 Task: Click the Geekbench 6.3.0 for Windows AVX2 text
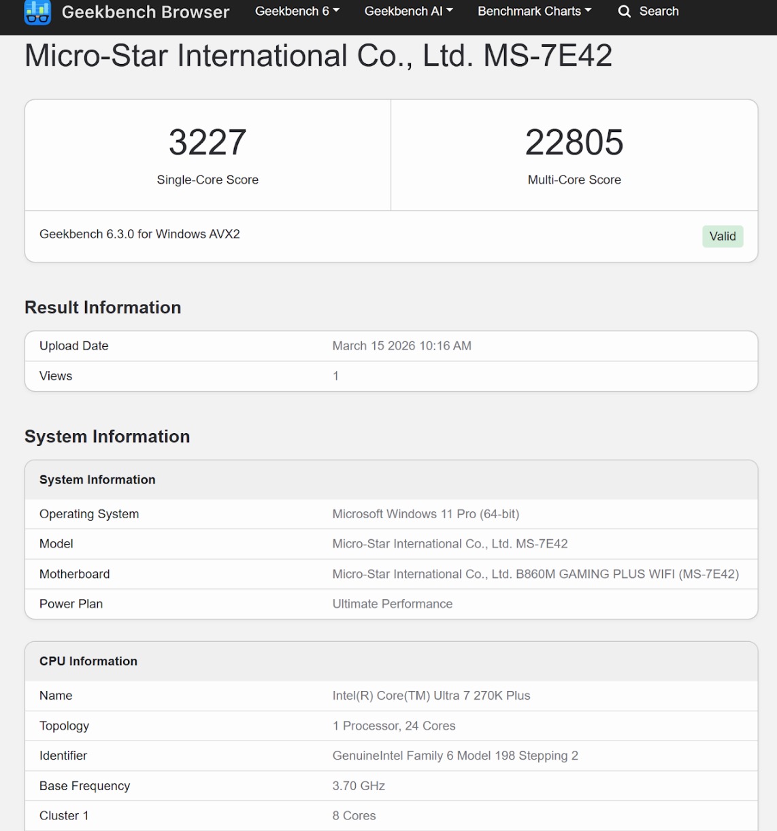pyautogui.click(x=139, y=235)
